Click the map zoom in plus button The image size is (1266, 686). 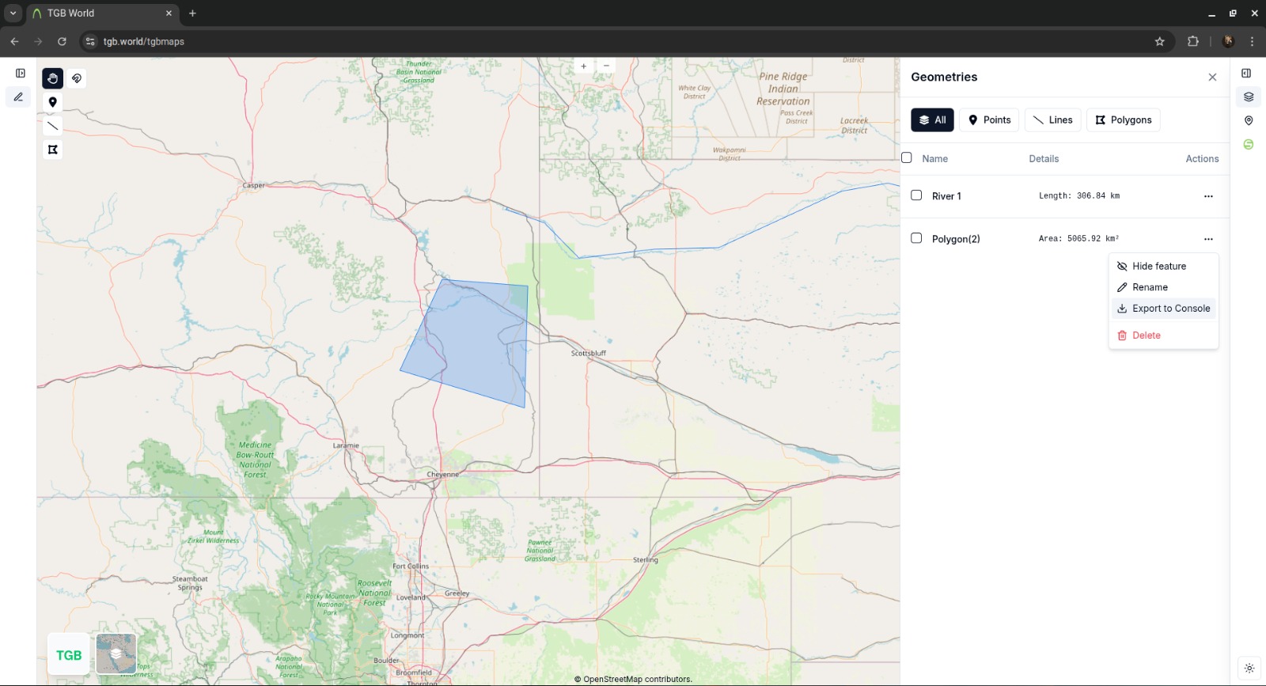point(584,66)
